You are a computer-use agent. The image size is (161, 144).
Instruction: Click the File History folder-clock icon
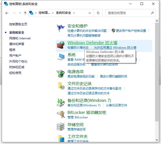click(61, 86)
